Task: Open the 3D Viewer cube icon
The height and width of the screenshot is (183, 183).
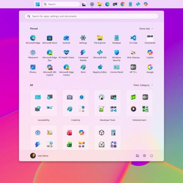Action: pos(102,133)
